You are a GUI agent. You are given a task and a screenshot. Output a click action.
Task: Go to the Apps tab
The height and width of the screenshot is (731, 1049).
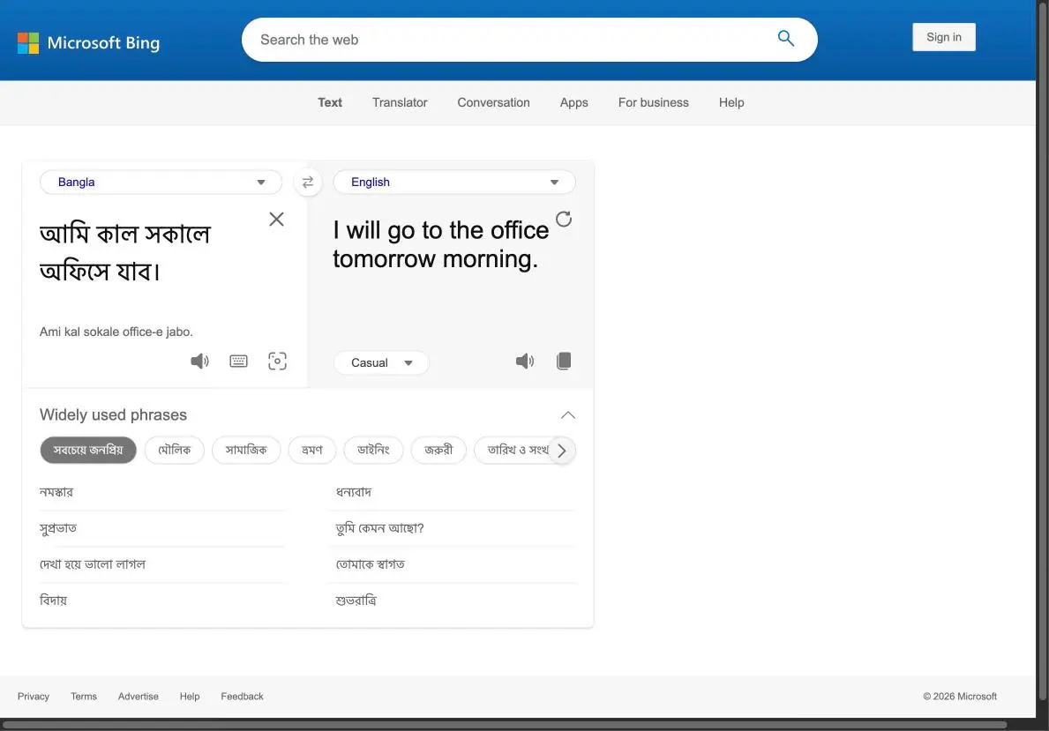[x=573, y=102]
